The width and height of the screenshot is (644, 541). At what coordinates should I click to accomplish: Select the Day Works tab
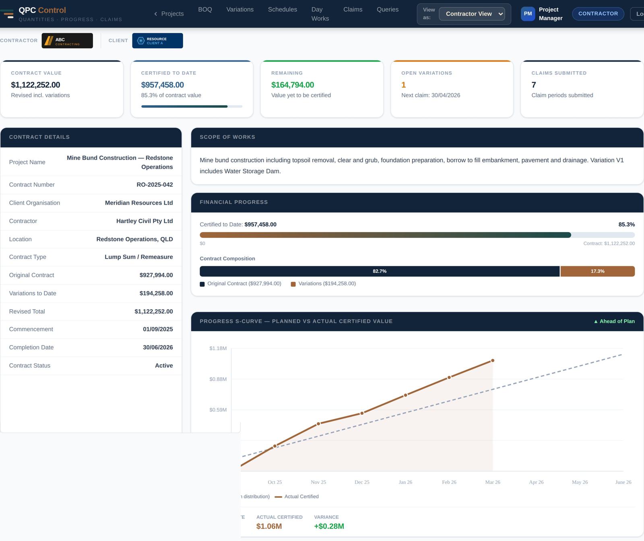click(x=320, y=14)
